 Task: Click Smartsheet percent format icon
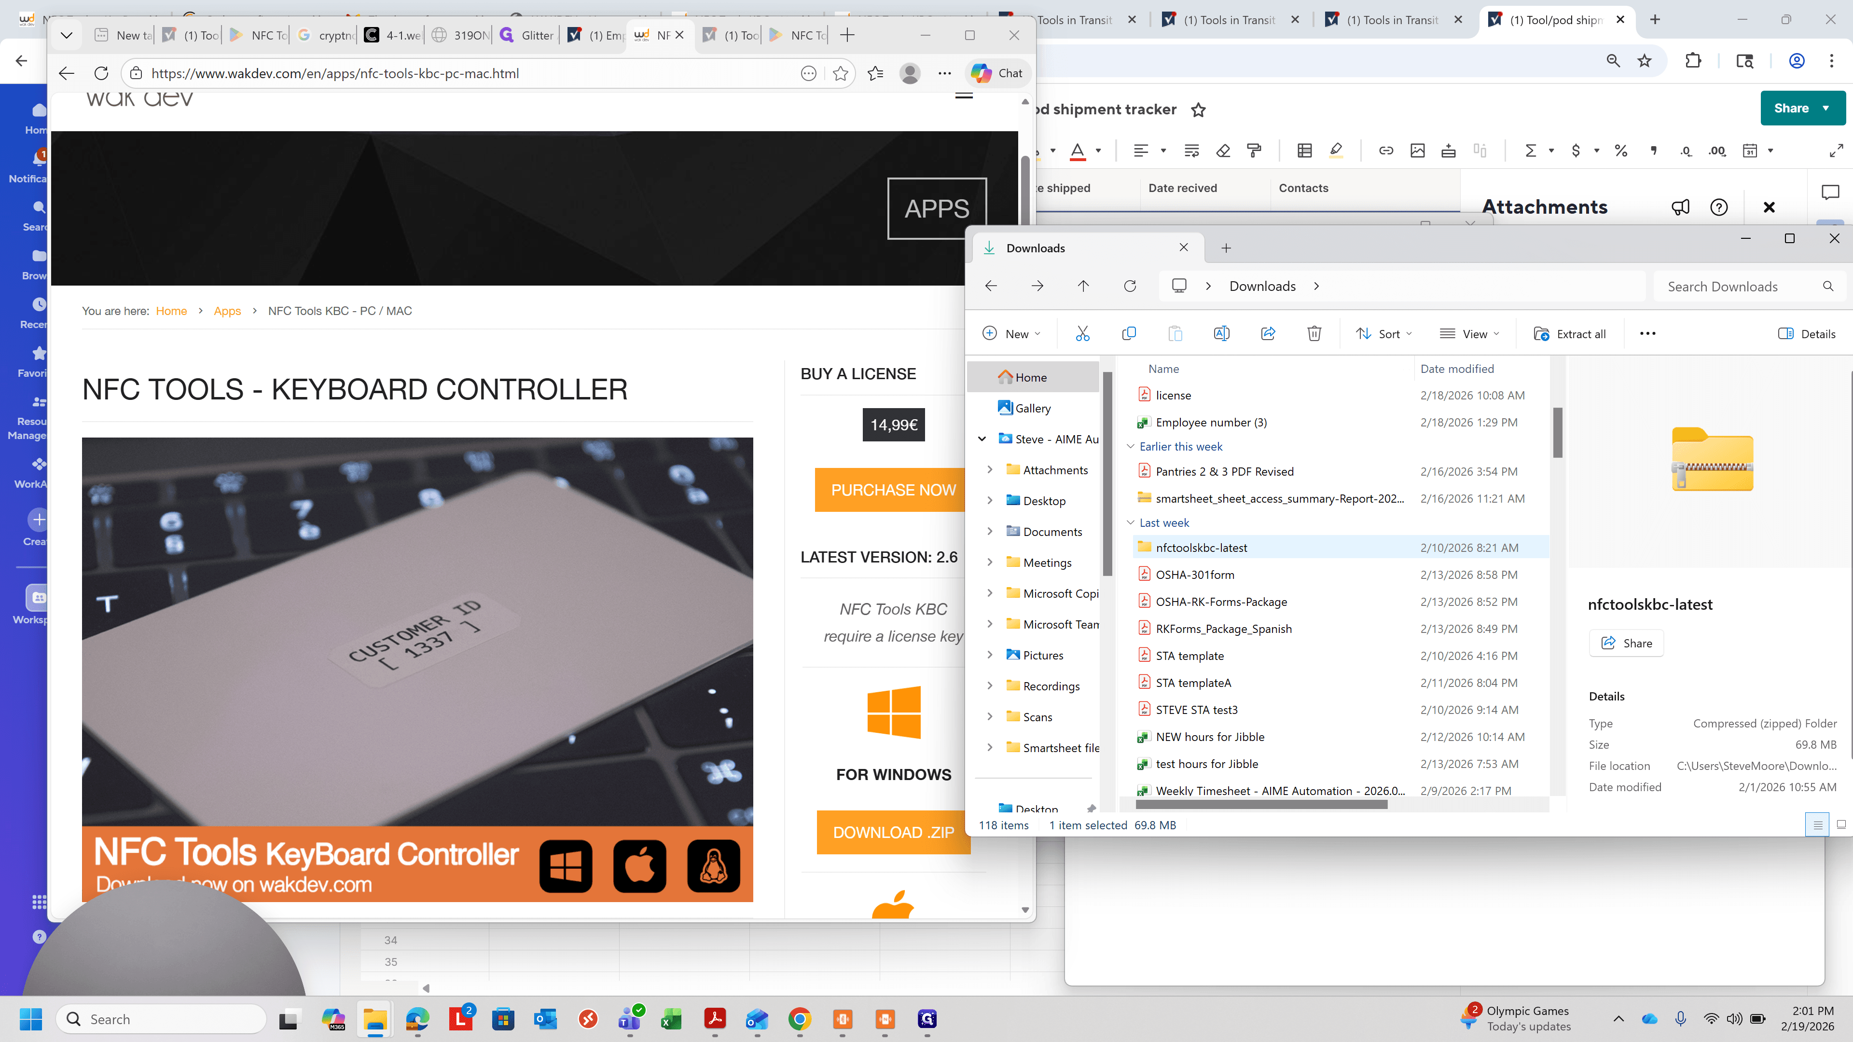coord(1621,151)
